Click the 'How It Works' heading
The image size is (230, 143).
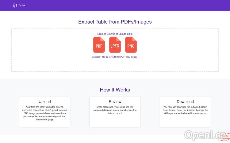(115, 90)
